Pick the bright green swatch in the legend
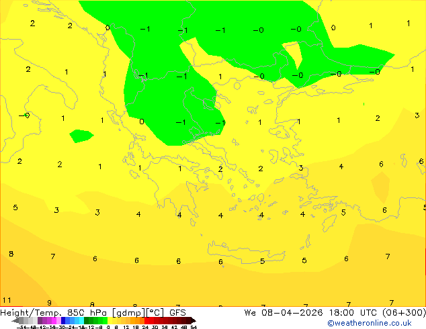 tap(105, 320)
